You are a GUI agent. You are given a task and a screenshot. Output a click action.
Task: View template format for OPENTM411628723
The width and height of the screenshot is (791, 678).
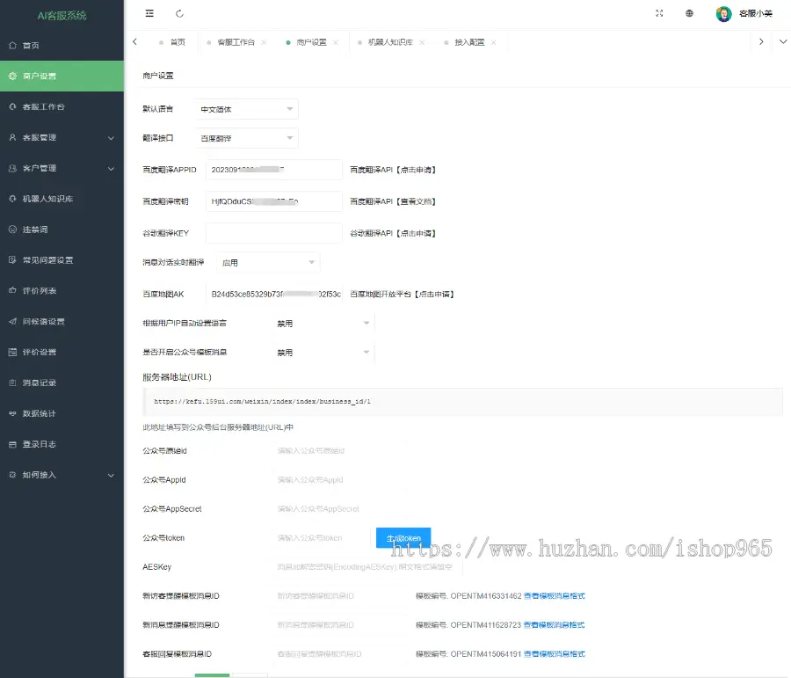pos(554,625)
